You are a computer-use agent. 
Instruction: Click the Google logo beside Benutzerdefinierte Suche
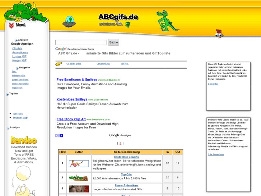(x=61, y=49)
